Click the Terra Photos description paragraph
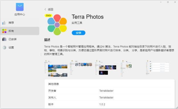Image resolution: width=178 pixels, height=109 pixels. (109, 50)
